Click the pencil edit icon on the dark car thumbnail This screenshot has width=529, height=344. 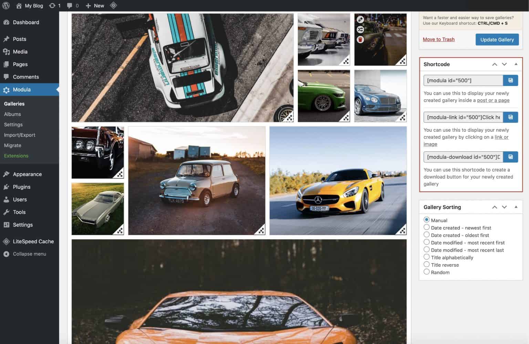360,19
